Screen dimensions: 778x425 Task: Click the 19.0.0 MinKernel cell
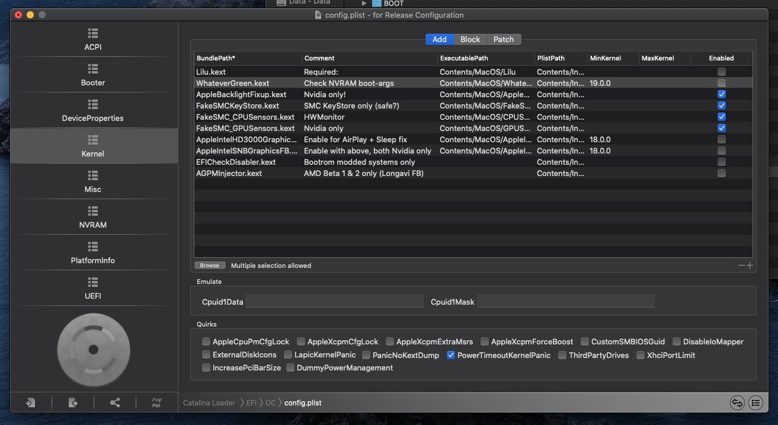pyautogui.click(x=600, y=83)
